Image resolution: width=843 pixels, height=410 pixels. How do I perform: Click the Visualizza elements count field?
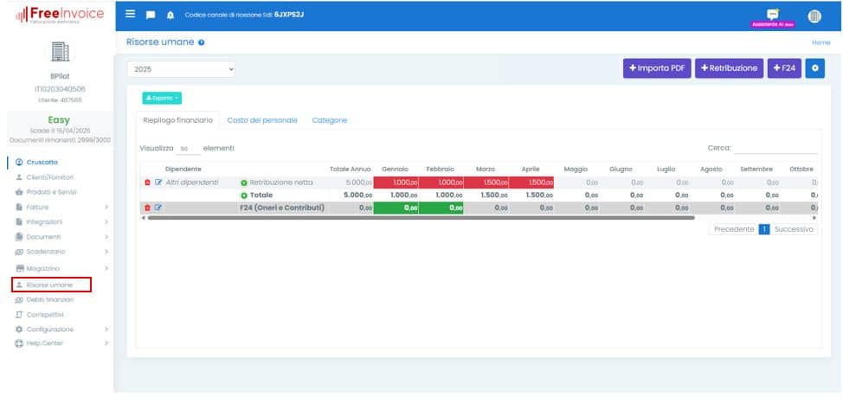coord(188,148)
